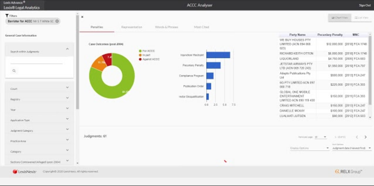
Task: Click the [2019] FCA 797 citation
Action: click(x=355, y=66)
